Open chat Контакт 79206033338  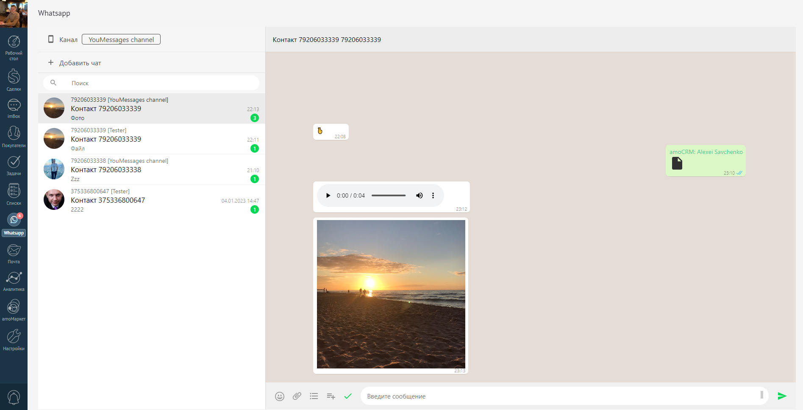tap(152, 170)
